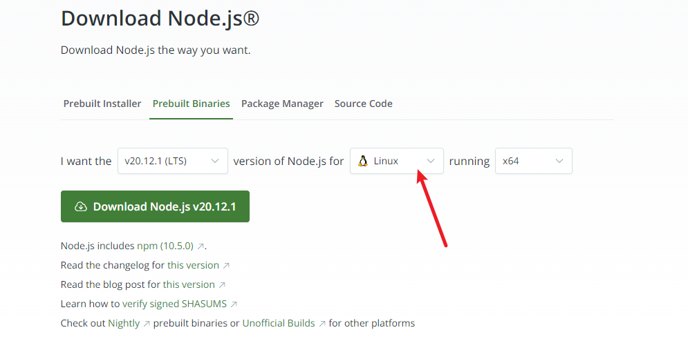The image size is (688, 350).
Task: Click the external arrow icon after Unofficial Builds
Action: [322, 323]
